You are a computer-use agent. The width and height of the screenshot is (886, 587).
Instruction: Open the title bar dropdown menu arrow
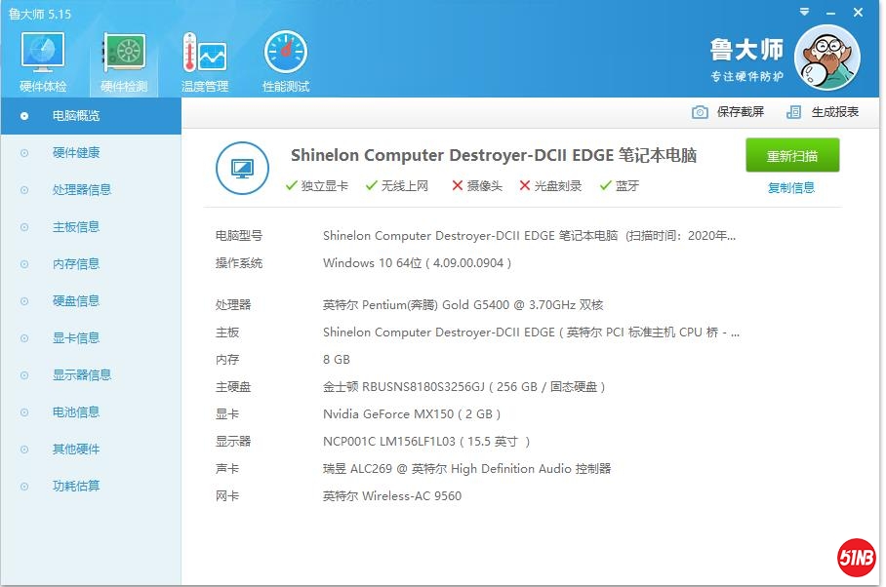point(803,13)
